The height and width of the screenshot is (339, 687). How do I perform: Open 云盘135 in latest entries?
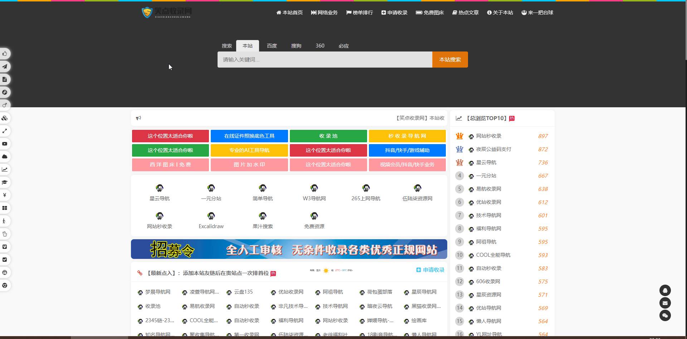click(x=243, y=292)
